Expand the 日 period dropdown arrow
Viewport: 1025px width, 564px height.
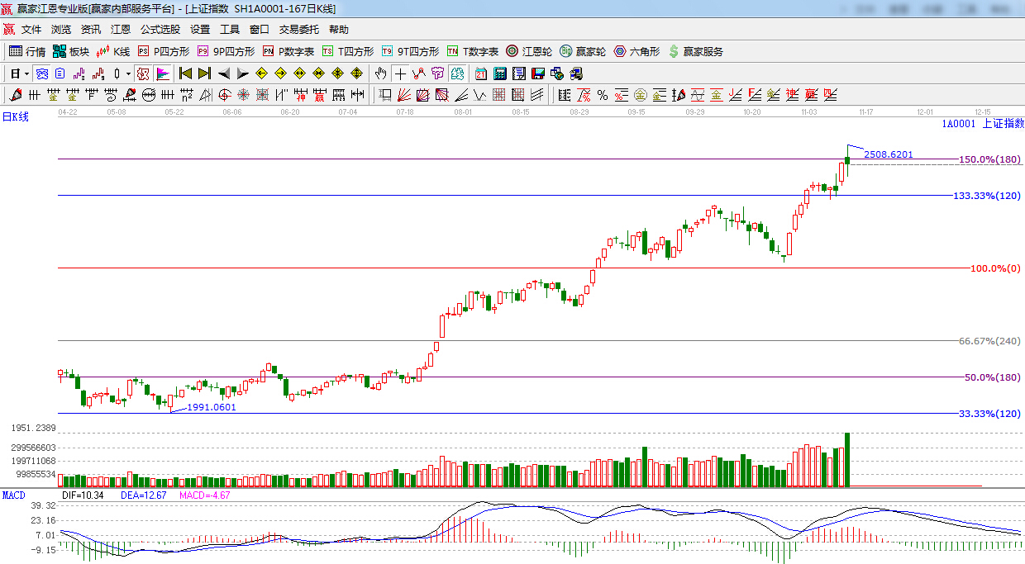pyautogui.click(x=26, y=73)
